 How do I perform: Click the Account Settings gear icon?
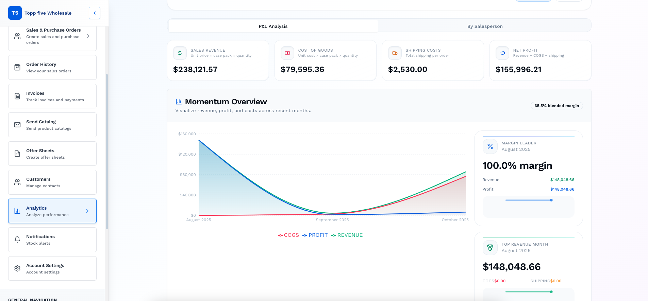pos(17,268)
